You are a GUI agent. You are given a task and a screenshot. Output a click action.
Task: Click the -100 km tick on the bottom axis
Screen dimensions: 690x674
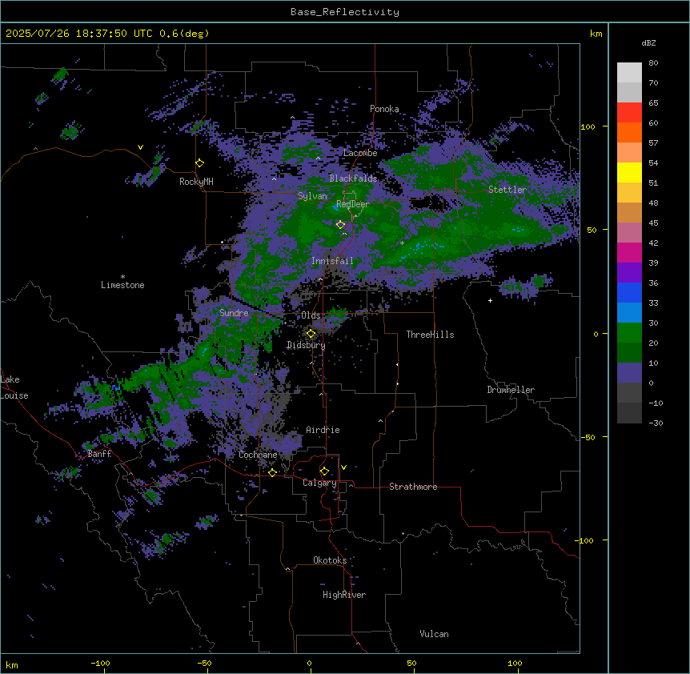point(101,663)
